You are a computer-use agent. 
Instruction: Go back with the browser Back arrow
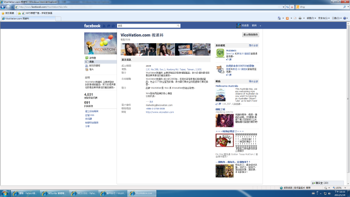tap(3, 7)
